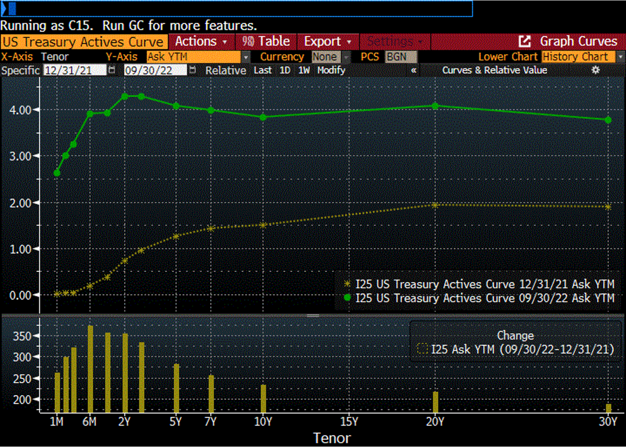The width and height of the screenshot is (626, 447).
Task: Click the Modify button
Action: tap(331, 70)
